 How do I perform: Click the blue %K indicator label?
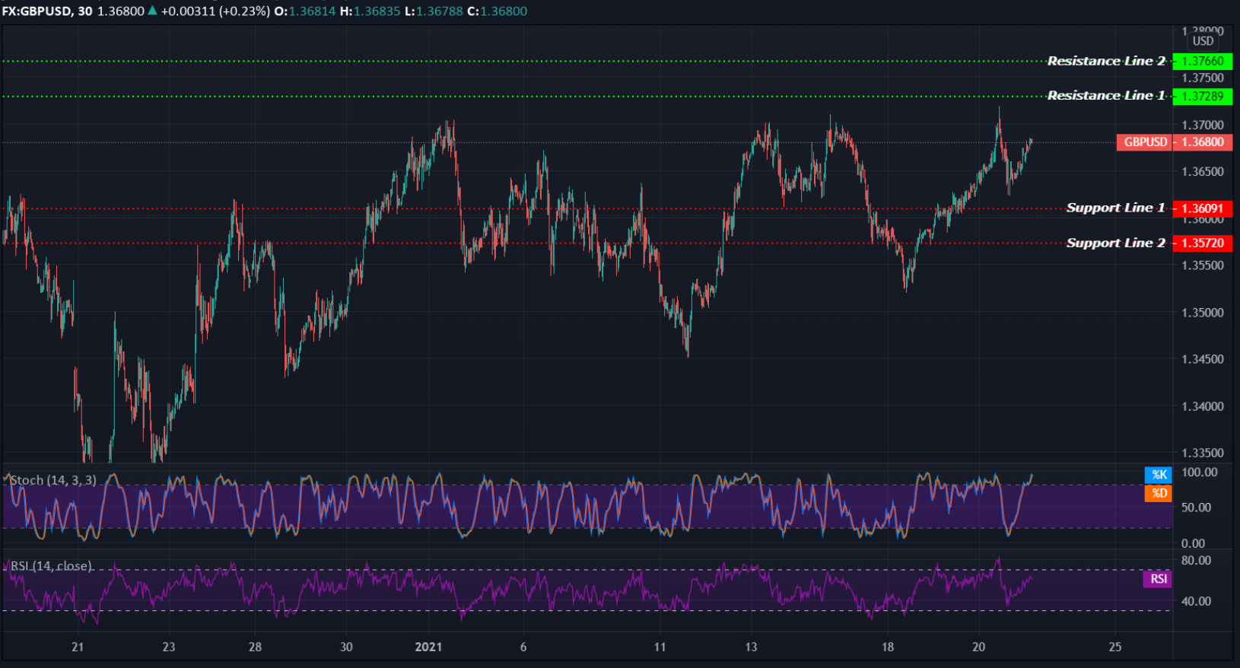tap(1159, 475)
